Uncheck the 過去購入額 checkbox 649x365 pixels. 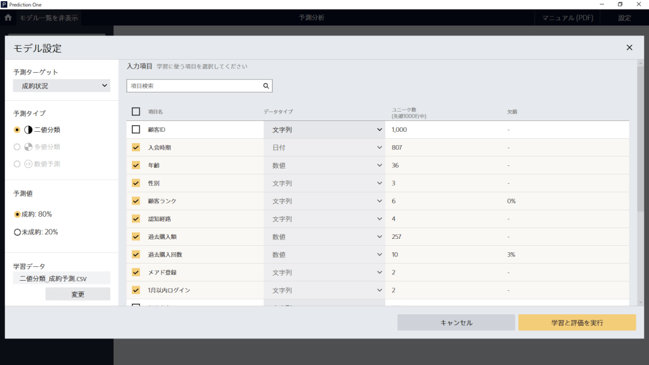click(x=136, y=236)
